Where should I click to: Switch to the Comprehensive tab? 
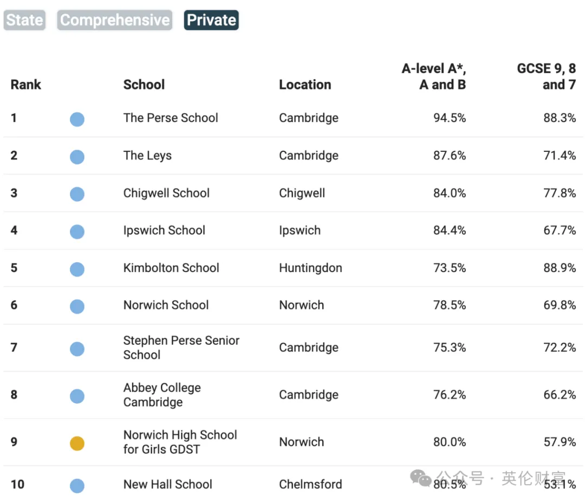pyautogui.click(x=114, y=20)
